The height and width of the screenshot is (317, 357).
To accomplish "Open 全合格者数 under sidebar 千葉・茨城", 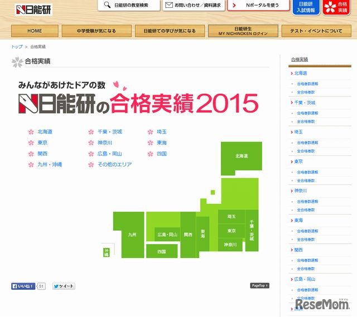I will point(306,121).
